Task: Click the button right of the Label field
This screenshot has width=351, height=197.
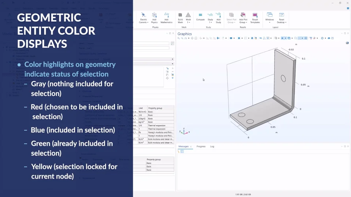Action: (172, 43)
